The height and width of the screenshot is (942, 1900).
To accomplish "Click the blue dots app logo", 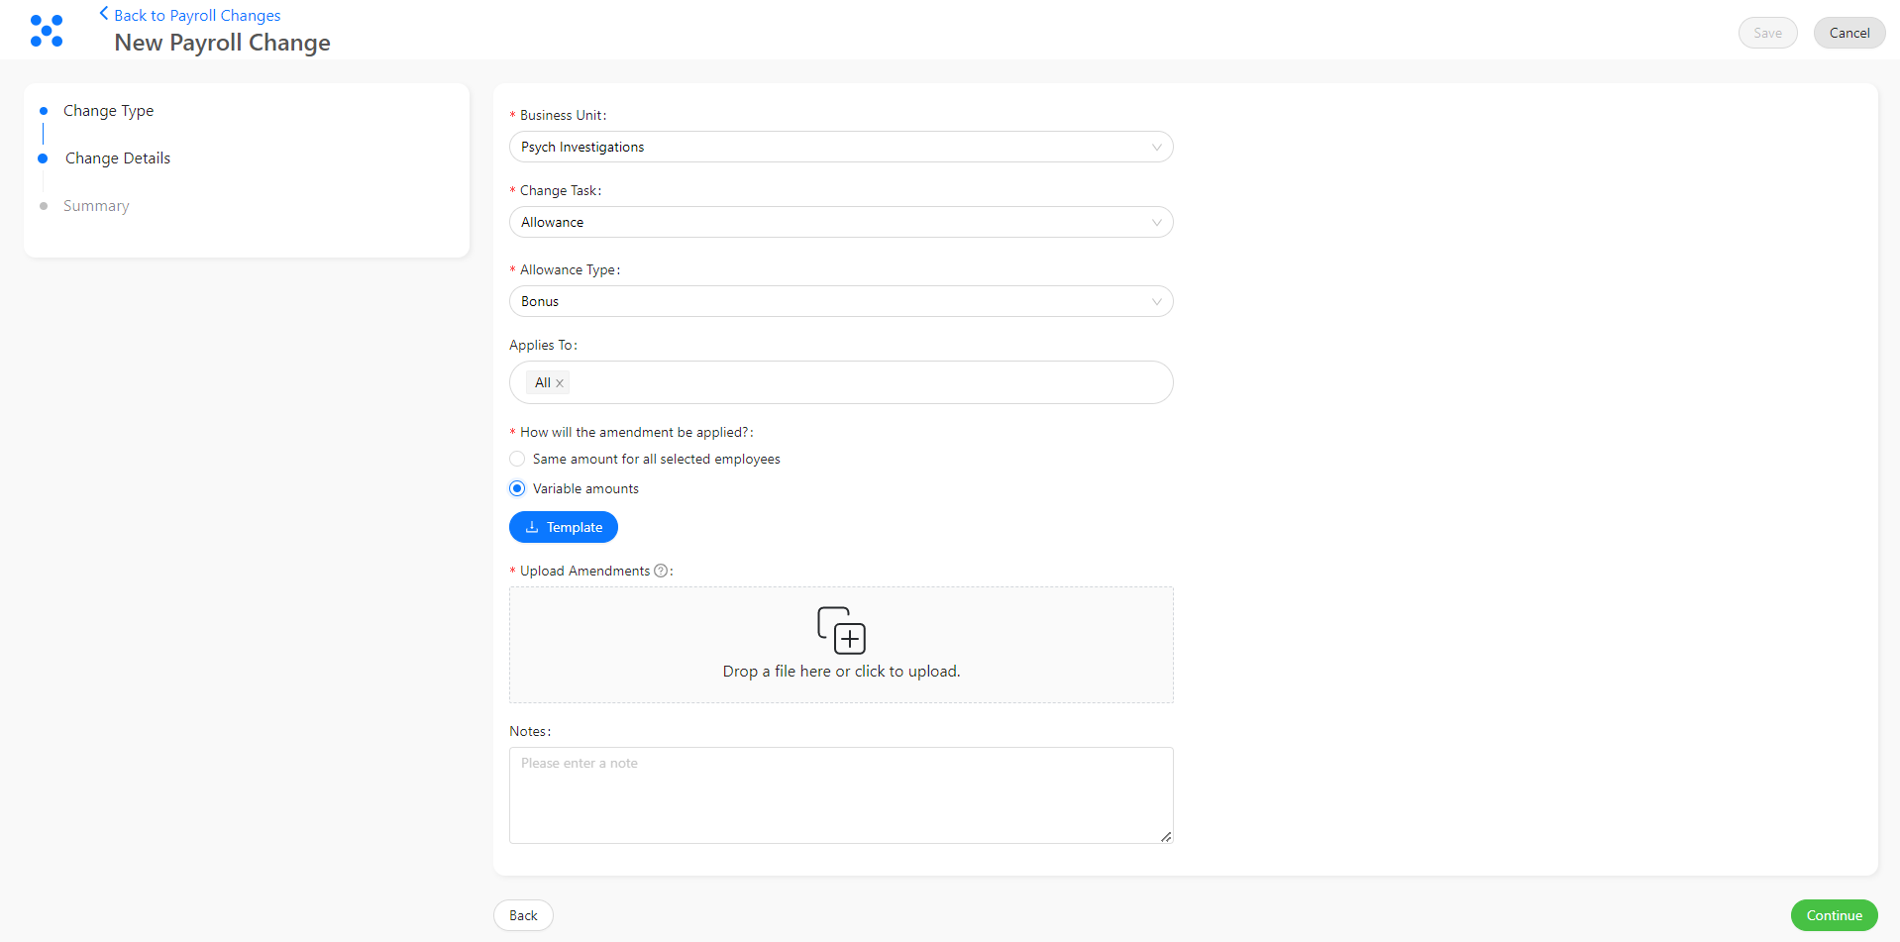I will [47, 31].
